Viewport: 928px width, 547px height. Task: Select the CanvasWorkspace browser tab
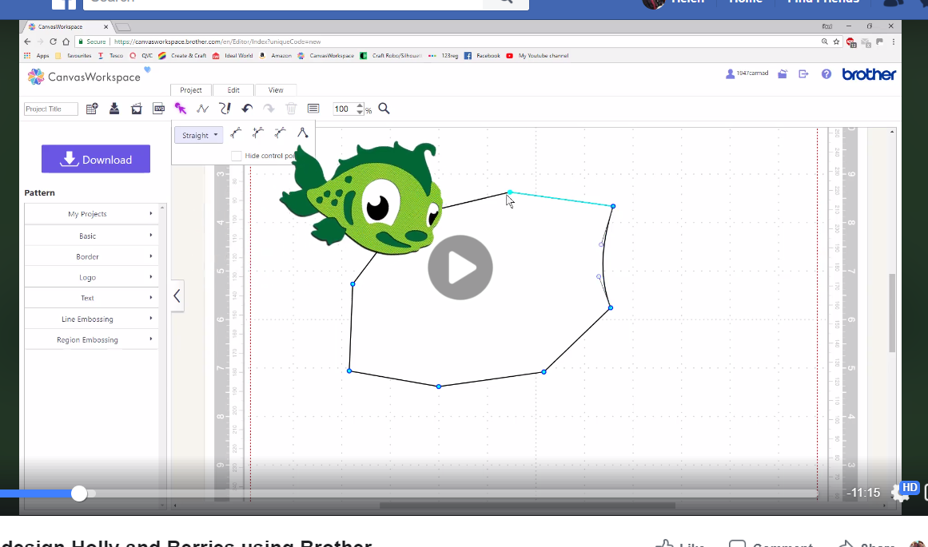coord(68,26)
